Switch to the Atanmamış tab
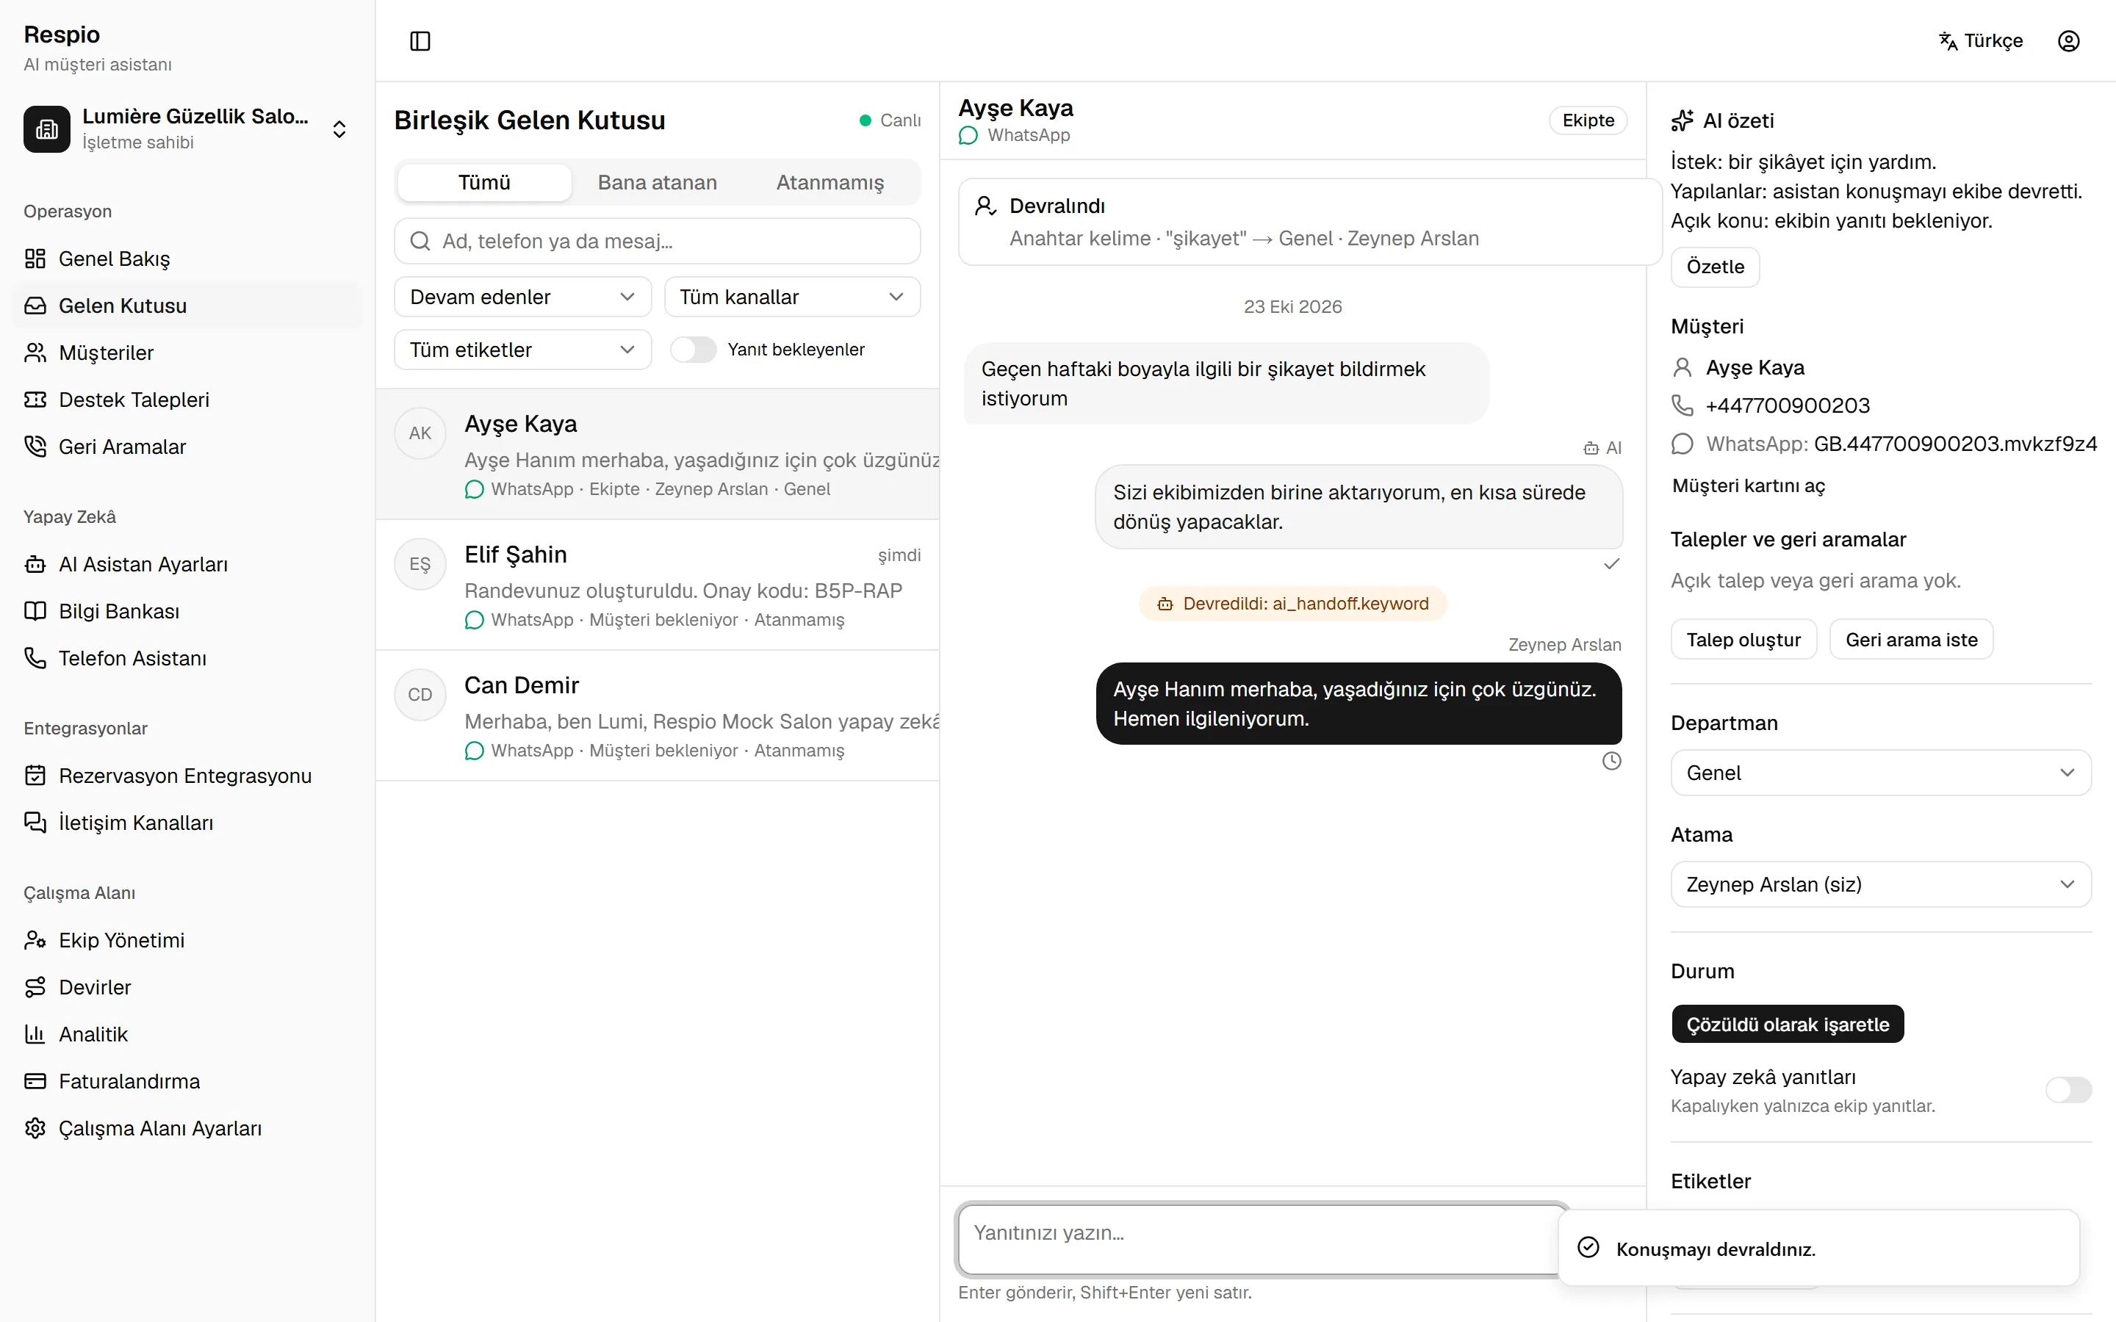The image size is (2116, 1322). pos(830,183)
